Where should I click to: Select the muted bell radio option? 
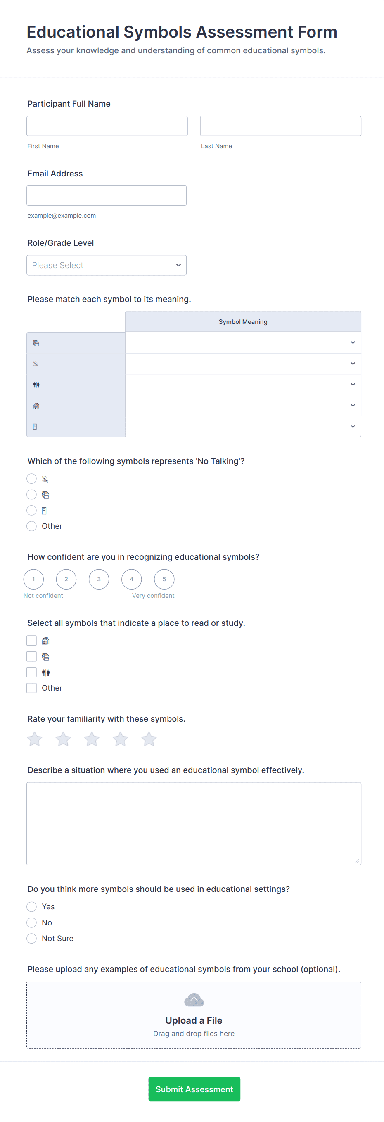point(31,479)
